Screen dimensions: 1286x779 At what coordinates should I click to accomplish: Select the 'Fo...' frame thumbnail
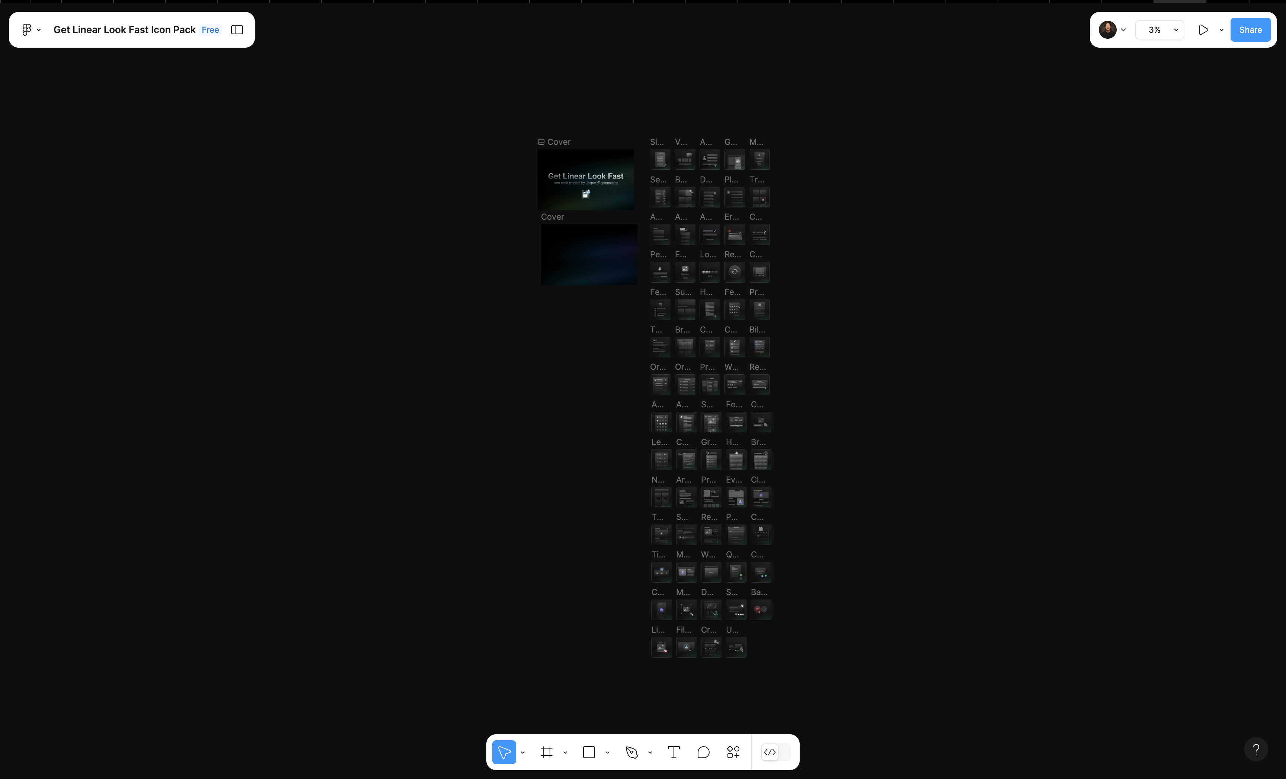(x=736, y=422)
